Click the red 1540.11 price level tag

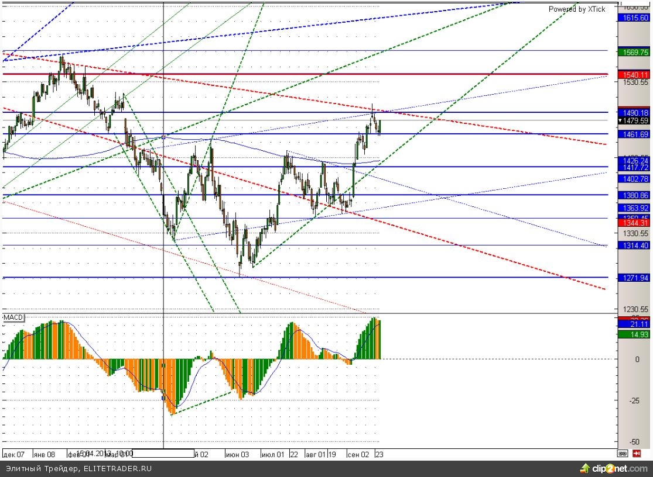[634, 74]
